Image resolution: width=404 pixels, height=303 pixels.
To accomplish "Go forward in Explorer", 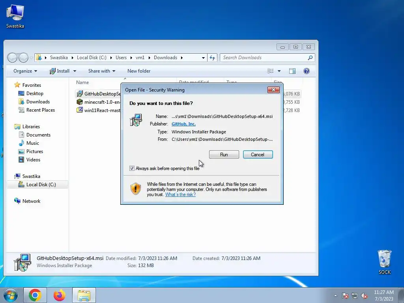I will pos(23,58).
